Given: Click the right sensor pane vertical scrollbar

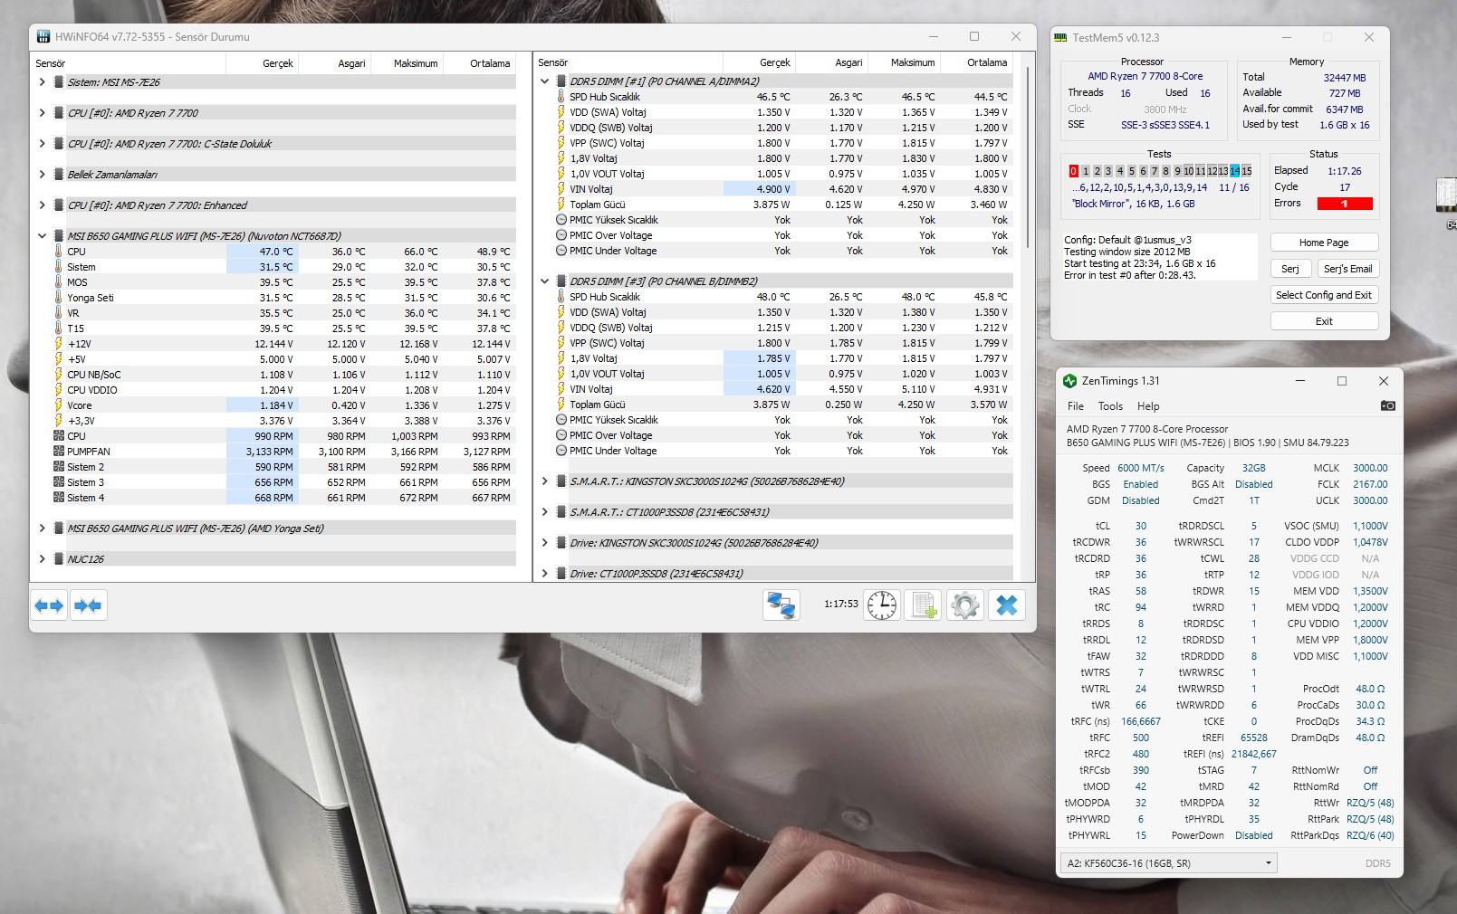Looking at the screenshot, I should click(1029, 158).
